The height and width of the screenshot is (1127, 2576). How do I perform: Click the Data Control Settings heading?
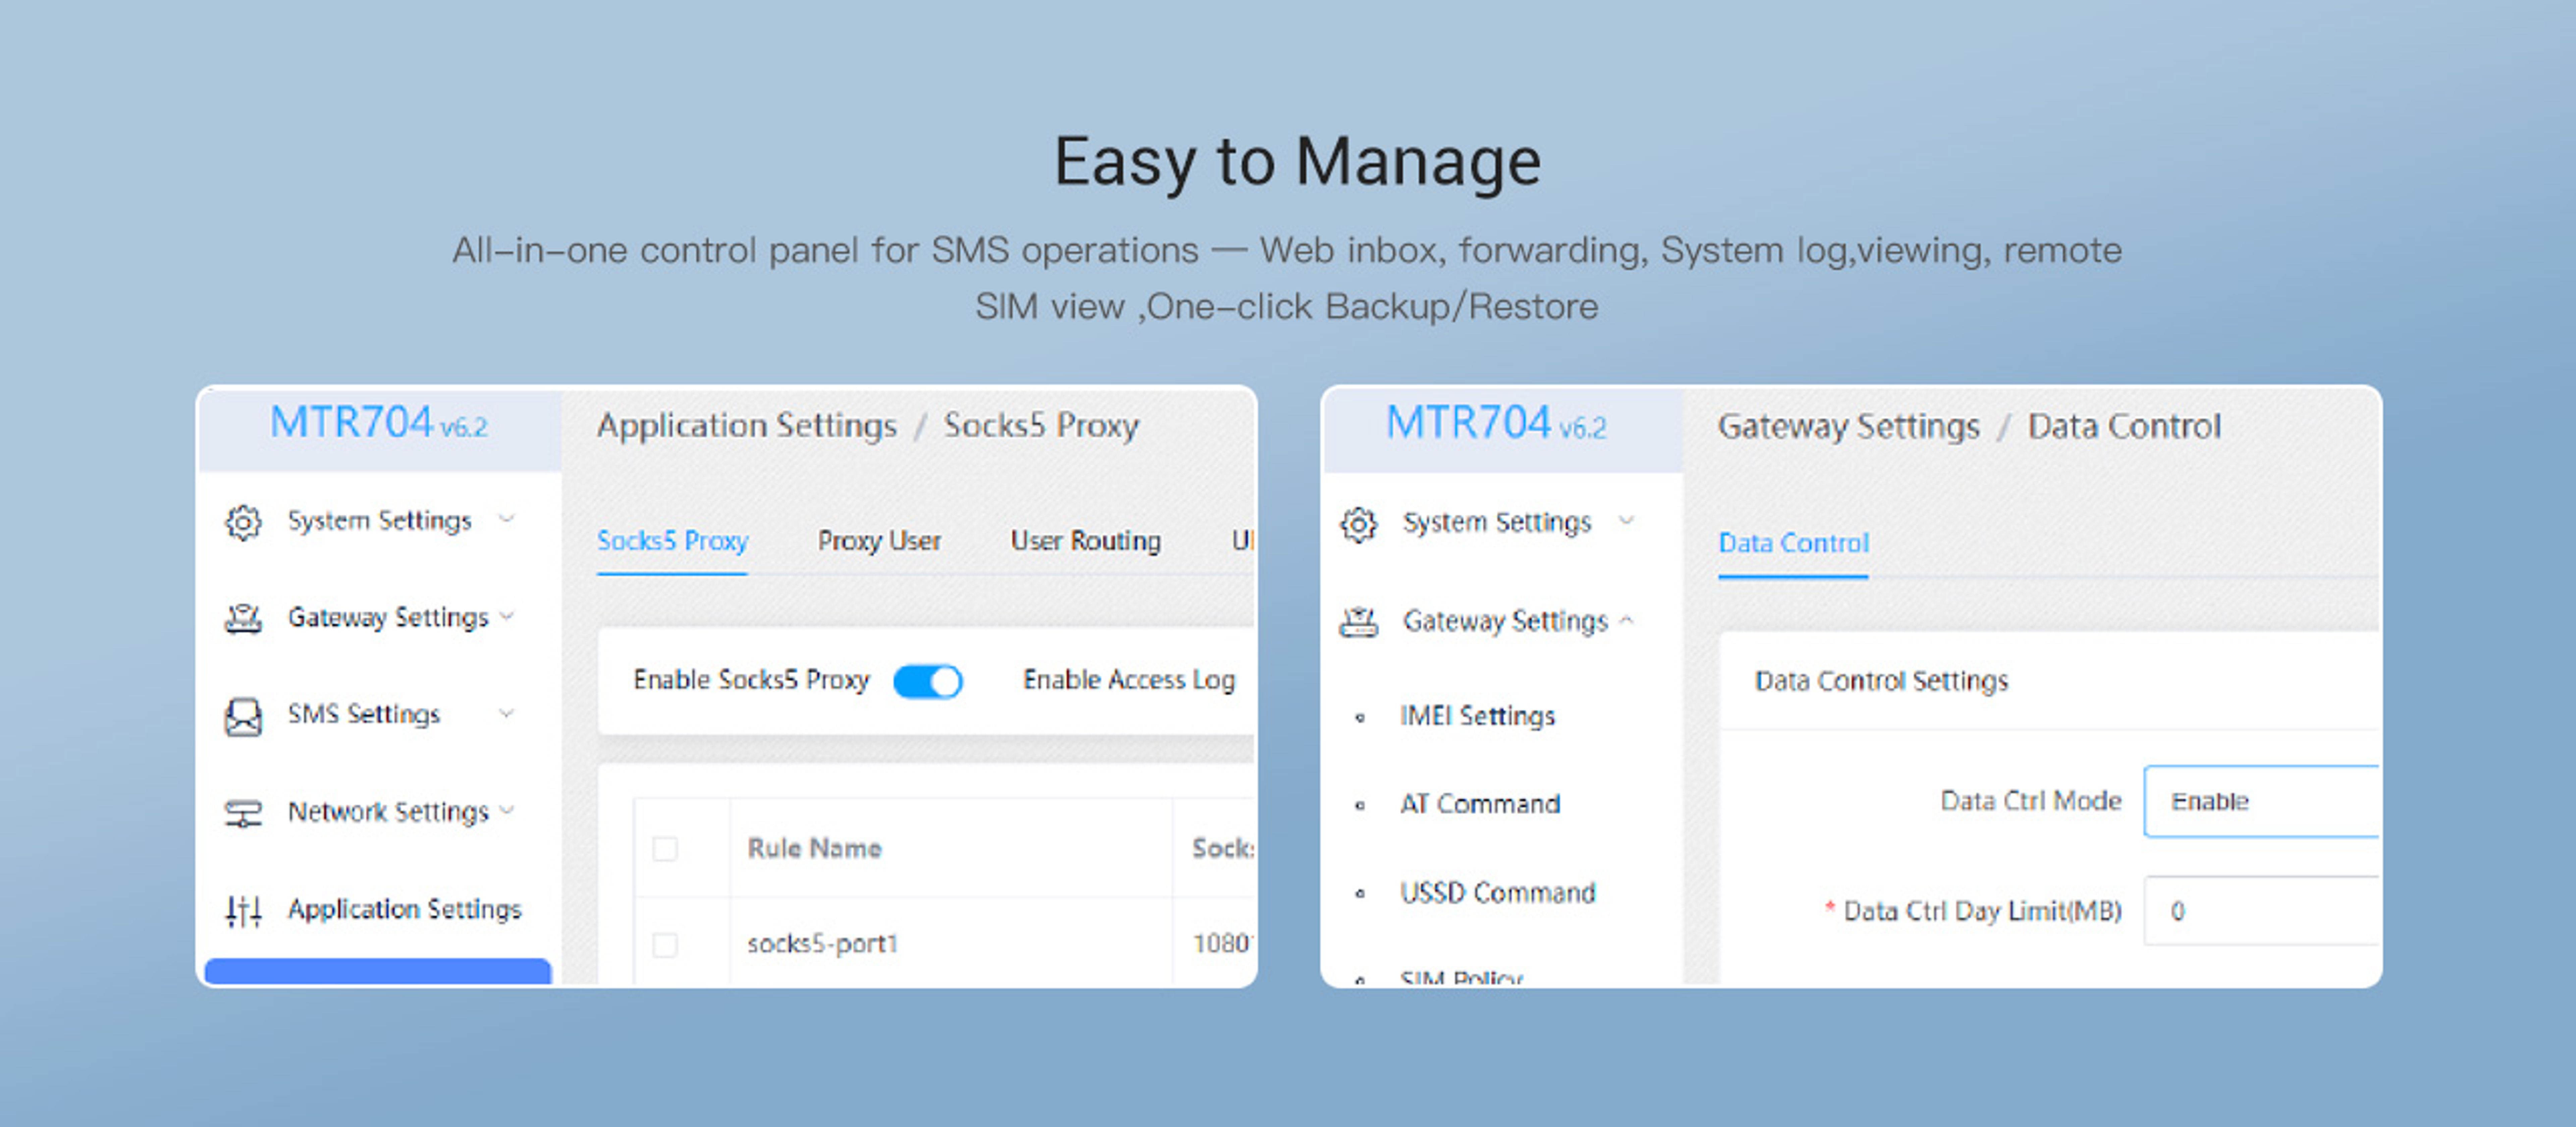point(1881,681)
